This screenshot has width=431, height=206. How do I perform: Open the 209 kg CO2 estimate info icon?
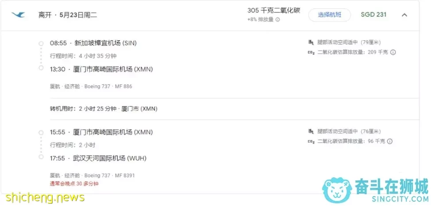(x=393, y=52)
